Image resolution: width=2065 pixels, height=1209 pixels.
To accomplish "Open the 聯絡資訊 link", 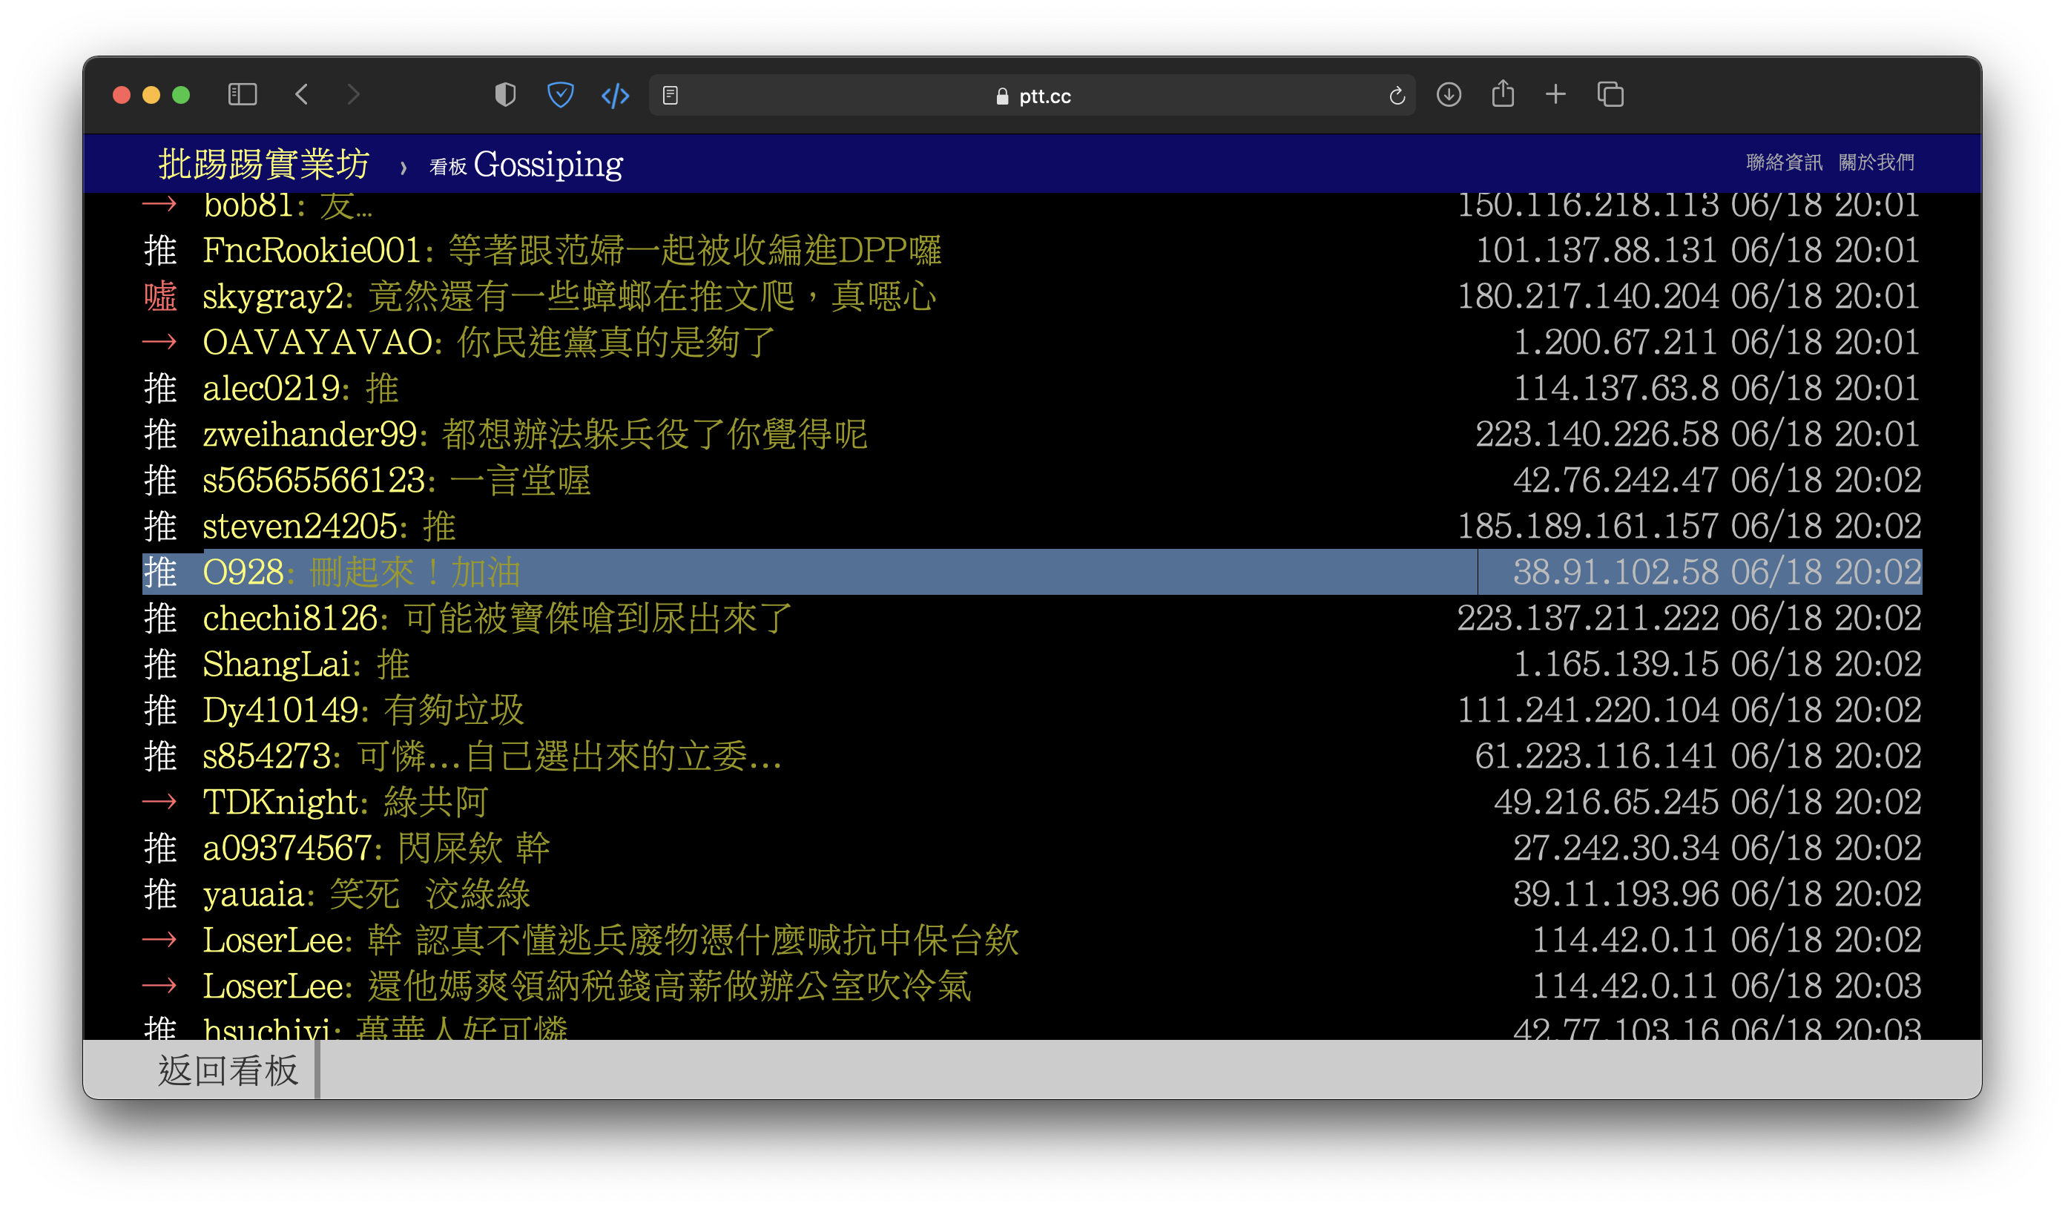I will click(1783, 162).
